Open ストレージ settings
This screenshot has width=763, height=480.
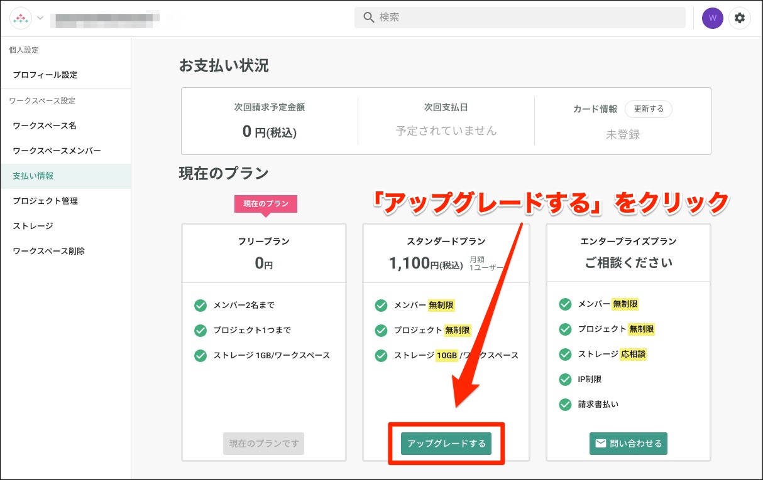tap(33, 226)
